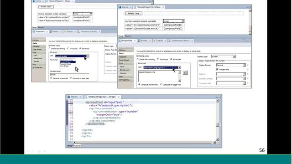Select Validation section in right window
This screenshot has width=292, height=164.
click(x=126, y=56)
